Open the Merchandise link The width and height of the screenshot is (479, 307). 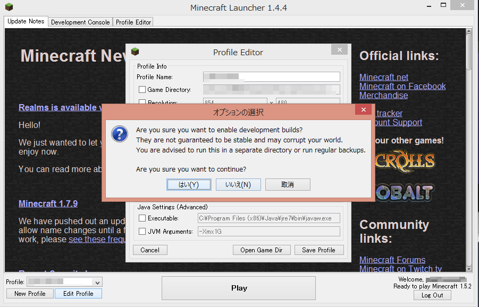click(x=383, y=96)
